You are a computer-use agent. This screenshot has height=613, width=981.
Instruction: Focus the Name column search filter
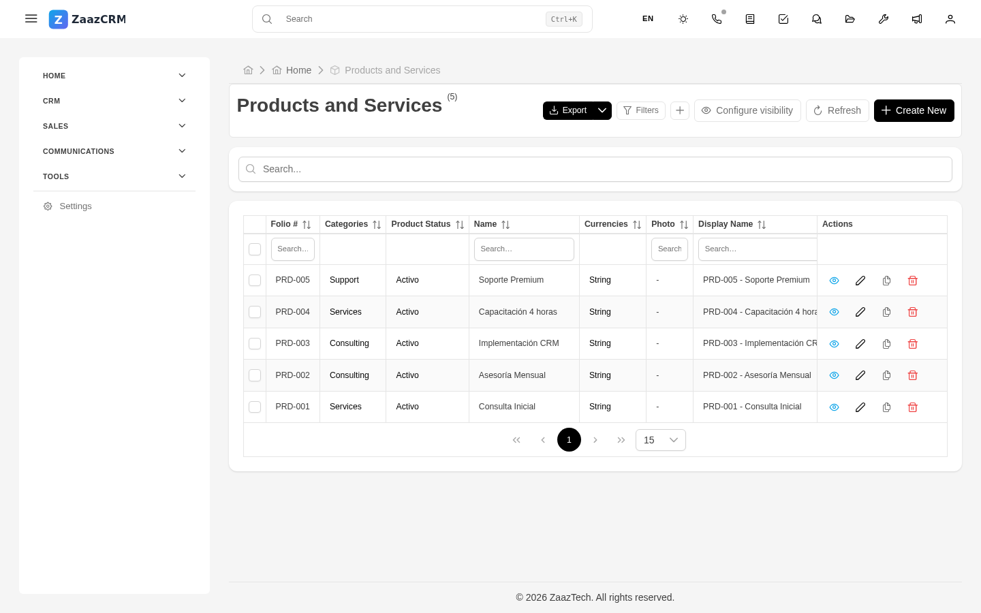click(x=524, y=249)
